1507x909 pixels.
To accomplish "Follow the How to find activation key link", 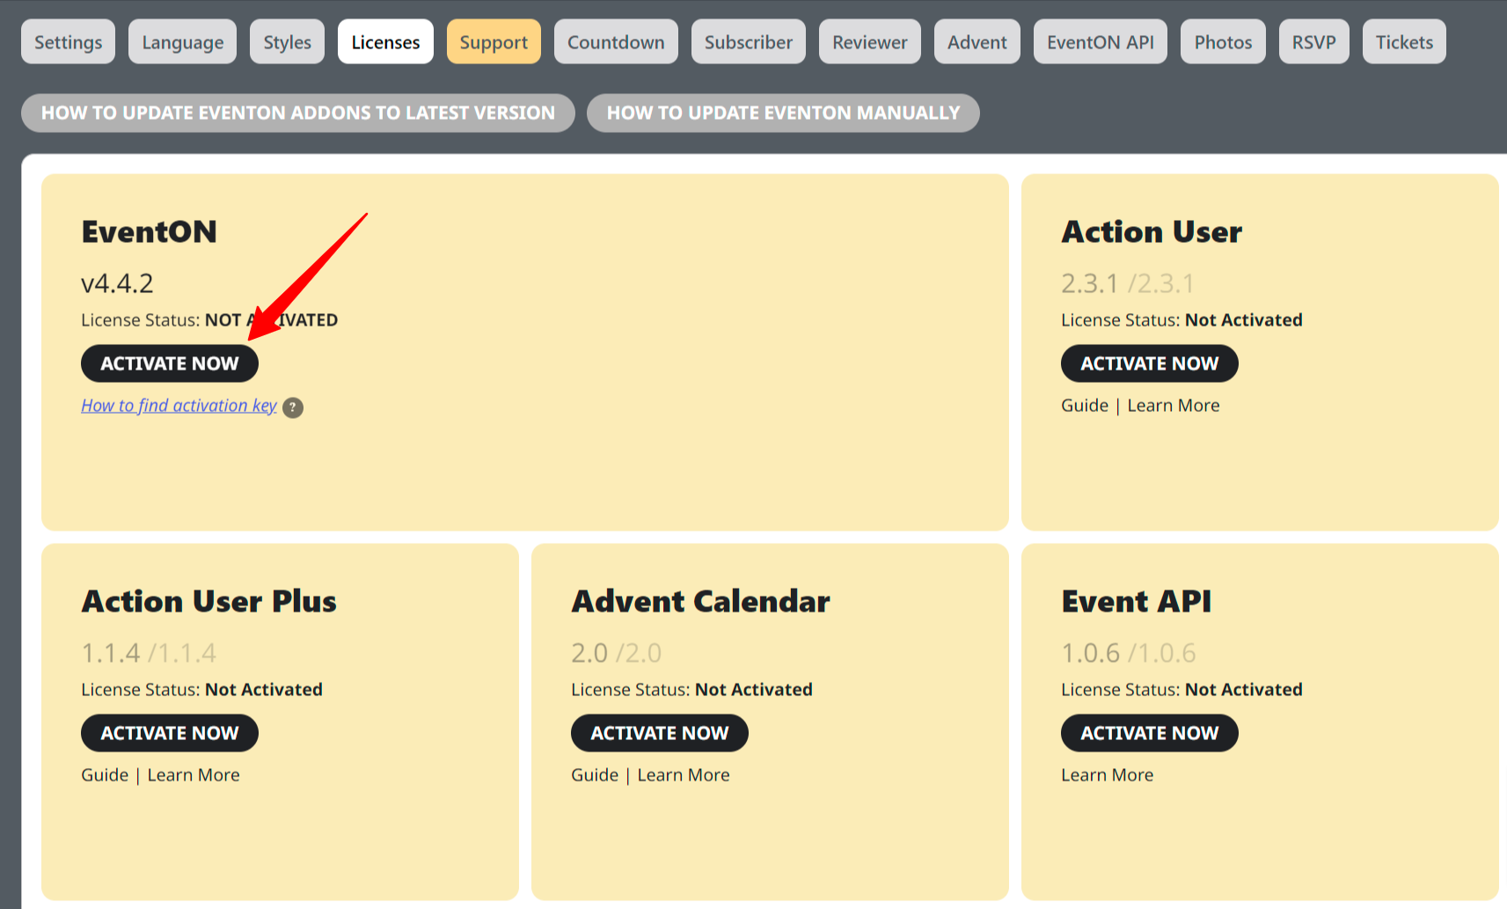I will [x=179, y=406].
